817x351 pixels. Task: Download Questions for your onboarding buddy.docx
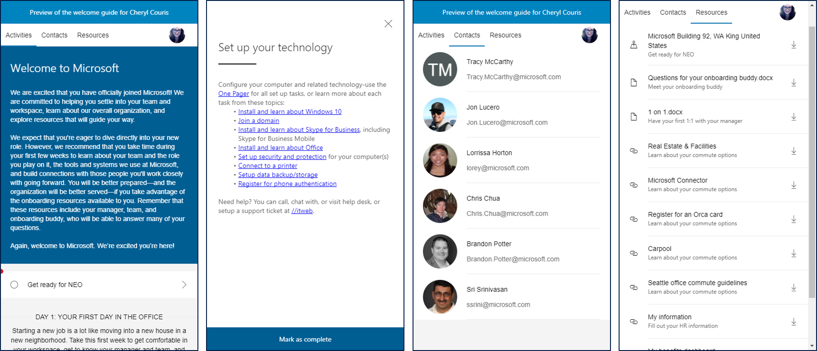[x=793, y=82]
